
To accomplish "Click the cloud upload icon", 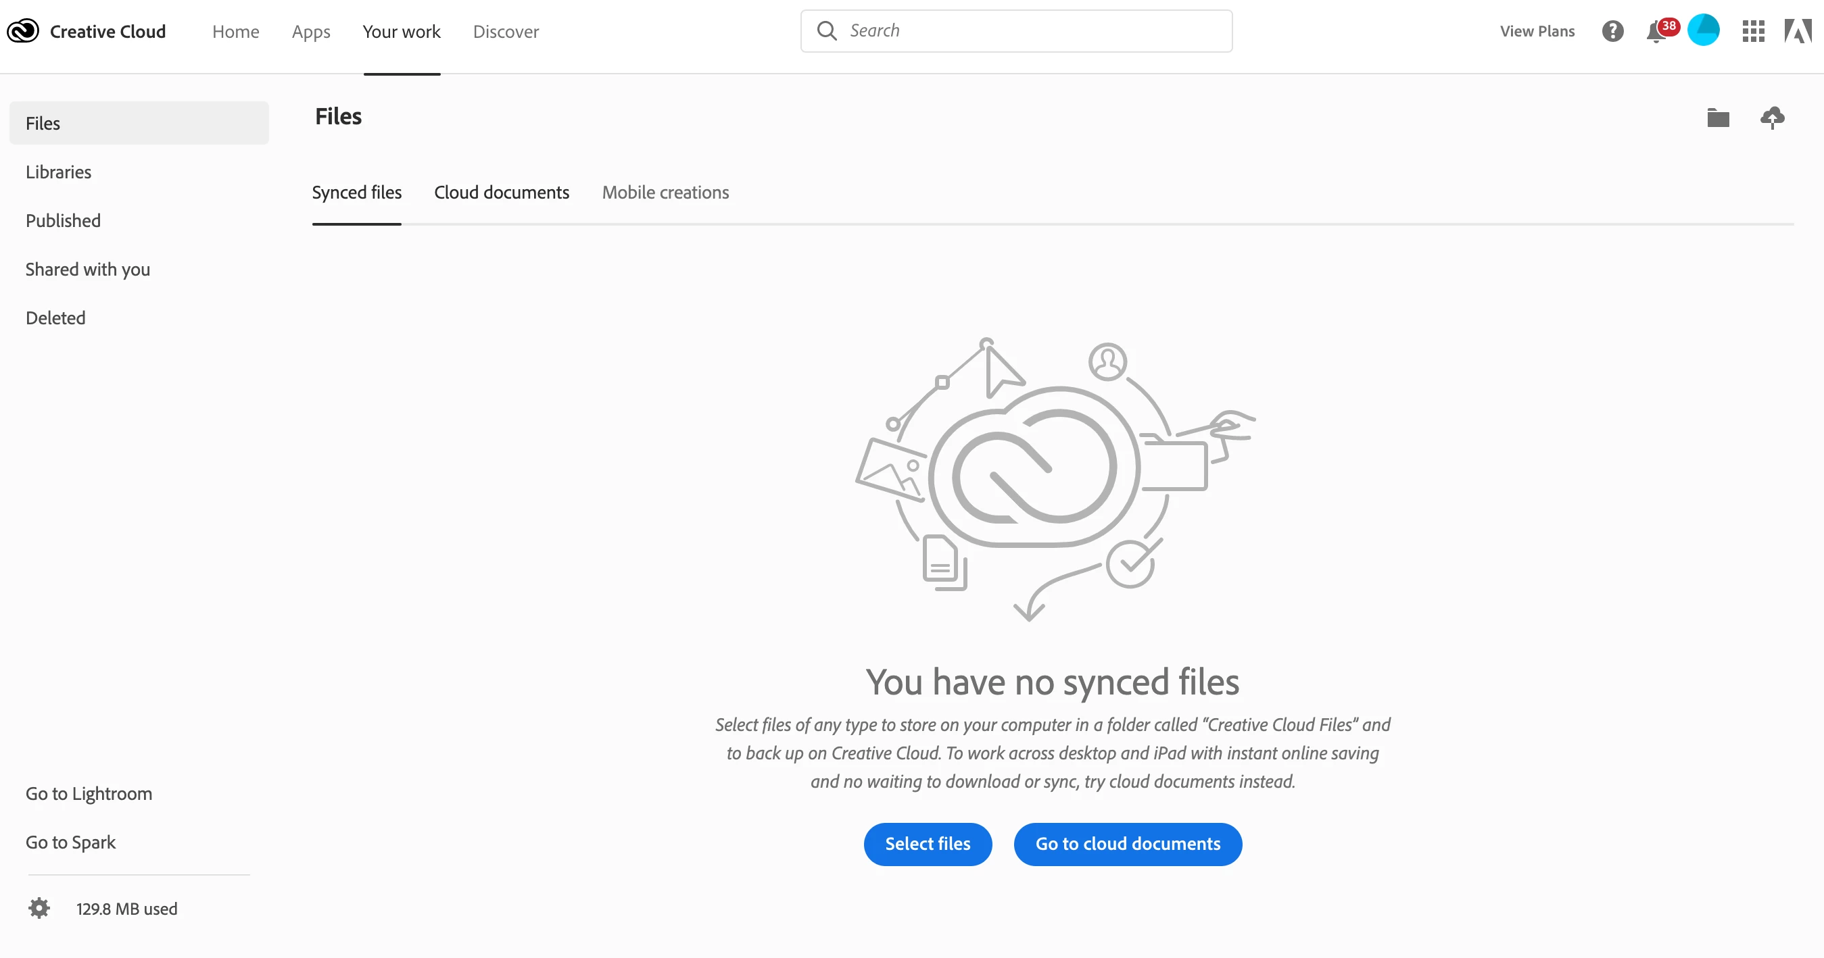I will coord(1773,118).
